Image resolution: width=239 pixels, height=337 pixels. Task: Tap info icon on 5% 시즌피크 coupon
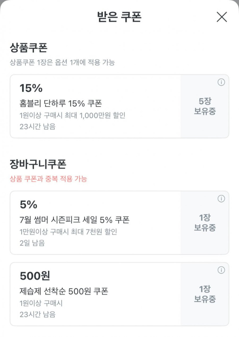point(221,199)
